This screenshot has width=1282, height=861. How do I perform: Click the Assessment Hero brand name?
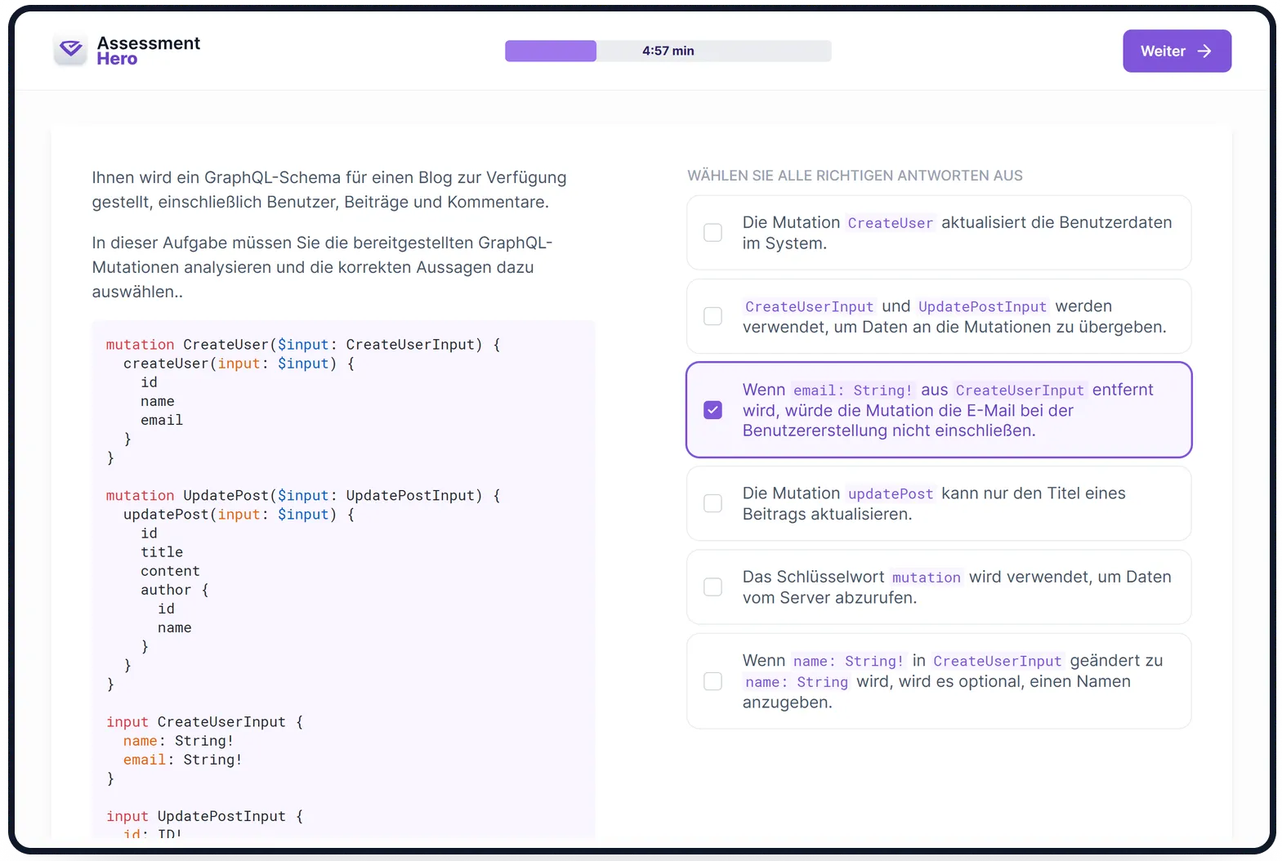point(148,51)
